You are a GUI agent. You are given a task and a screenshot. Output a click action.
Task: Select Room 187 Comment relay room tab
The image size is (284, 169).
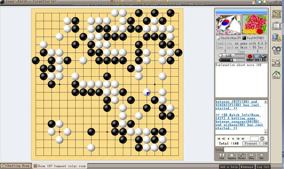coord(60,166)
